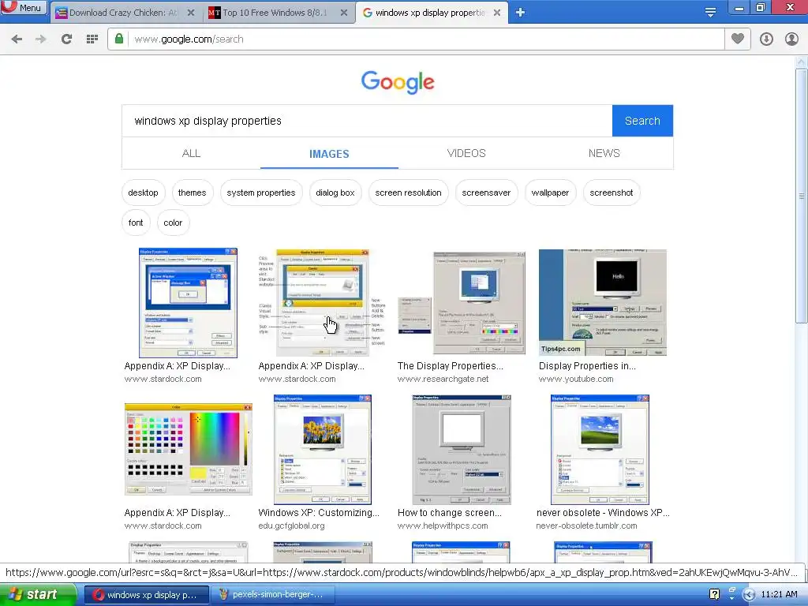808x606 pixels.
Task: Select the IMAGES results tab
Action: coord(329,154)
